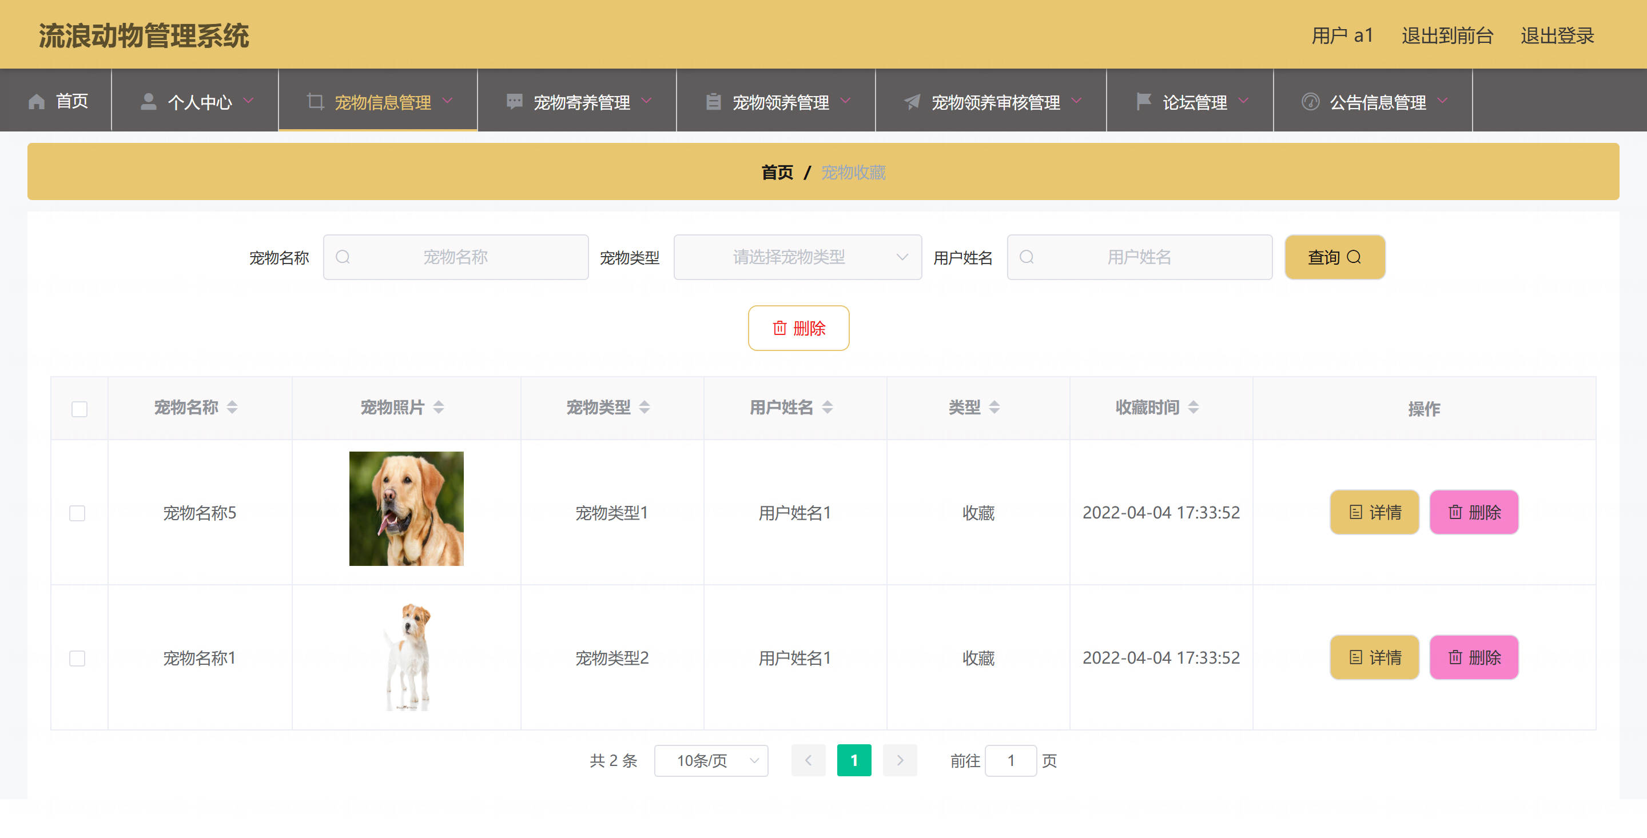This screenshot has height=838, width=1647.
Task: Go to the next page arrow
Action: 900,760
